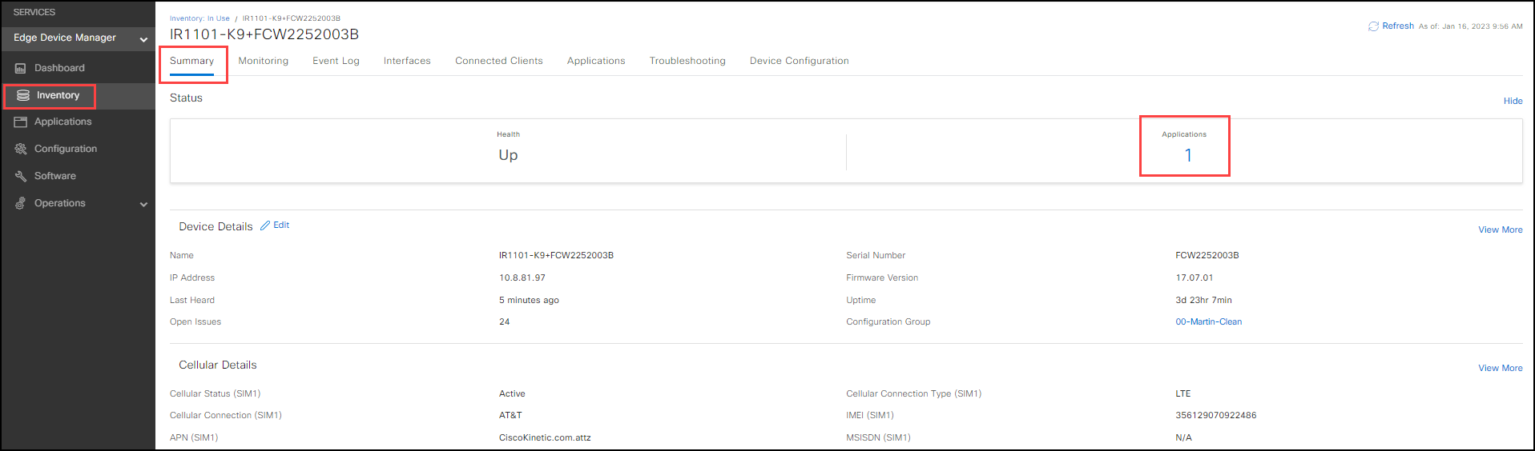Click the Cellular Connection value AT&T

[510, 416]
